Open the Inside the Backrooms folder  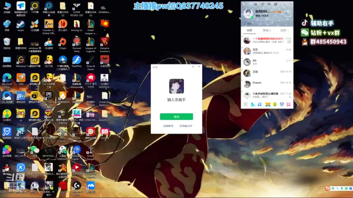click(105, 99)
